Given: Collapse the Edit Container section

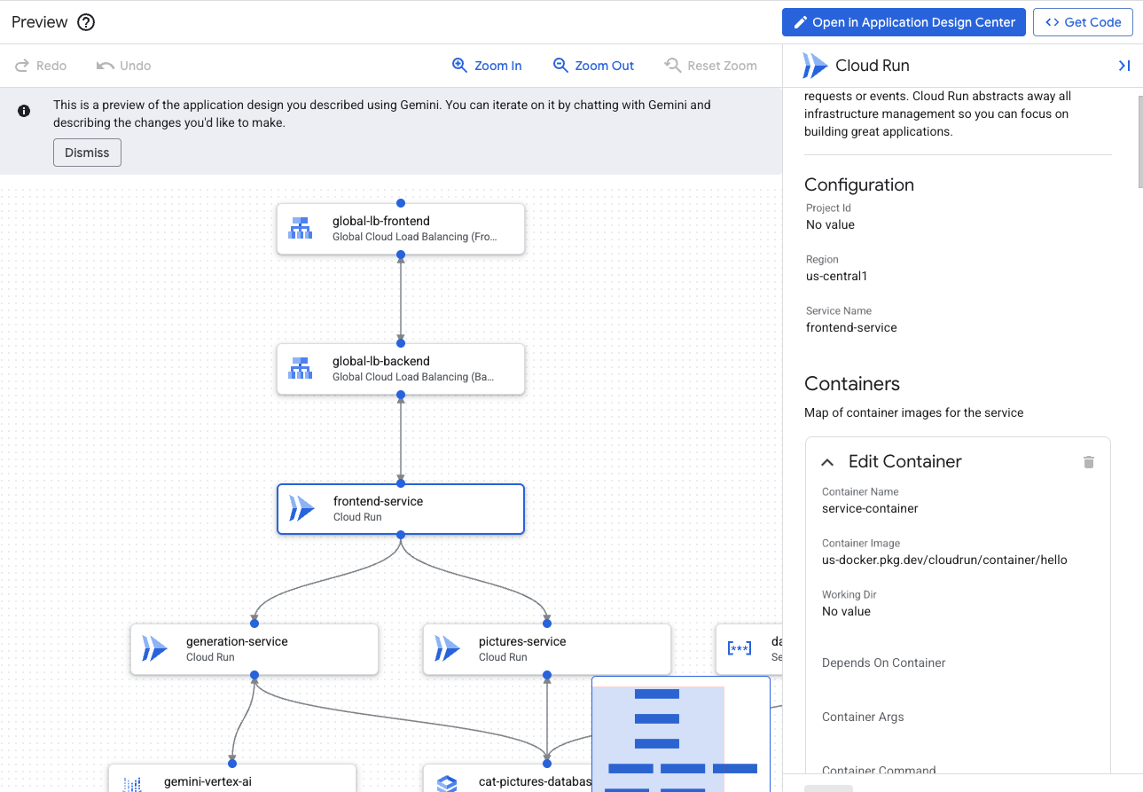Looking at the screenshot, I should click(827, 462).
